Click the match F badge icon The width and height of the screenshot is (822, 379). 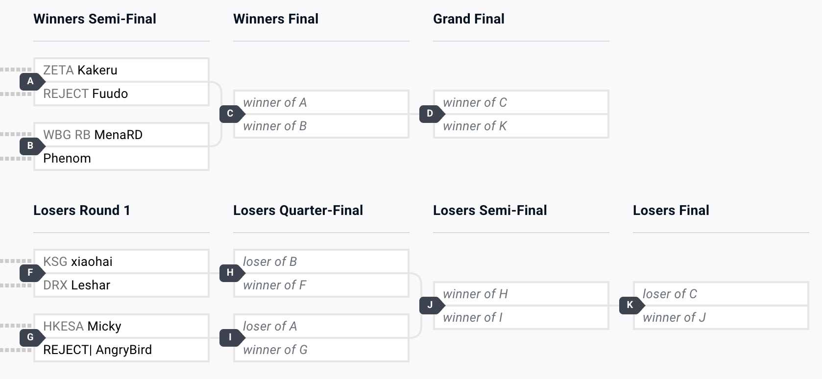pos(31,273)
